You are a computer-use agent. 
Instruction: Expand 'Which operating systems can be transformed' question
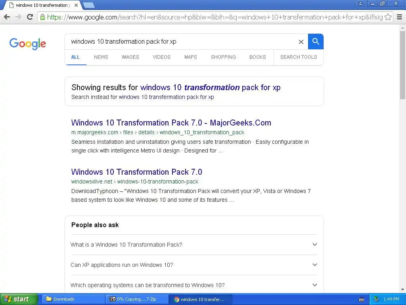(193, 285)
